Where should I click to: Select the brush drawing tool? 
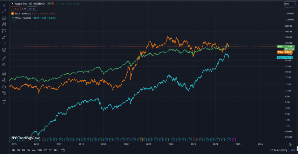coord(4,37)
